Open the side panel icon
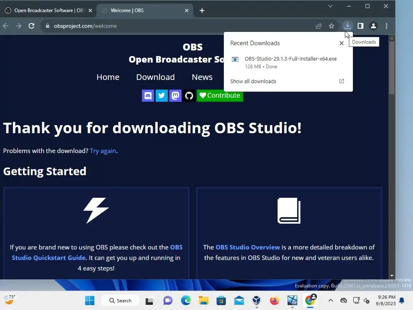 [x=360, y=26]
